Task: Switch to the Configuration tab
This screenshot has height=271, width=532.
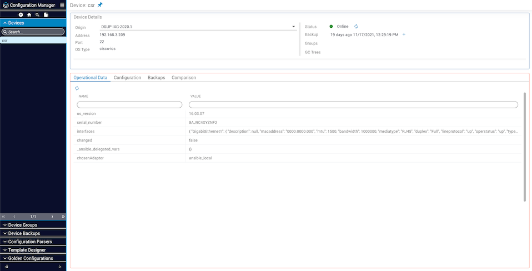Action: [x=127, y=78]
